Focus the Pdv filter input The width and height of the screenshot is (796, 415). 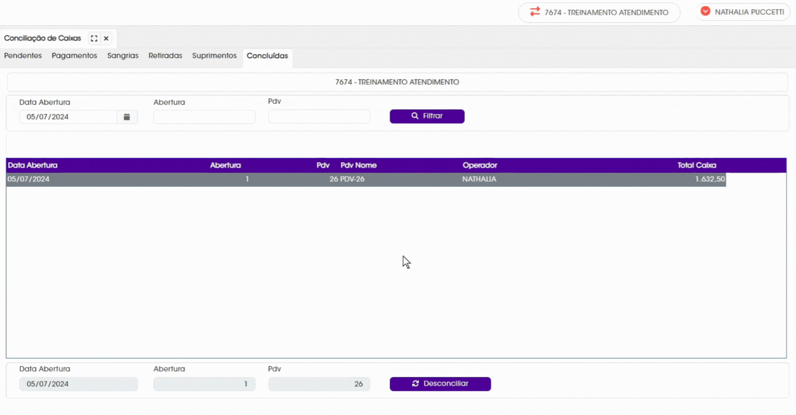(319, 116)
